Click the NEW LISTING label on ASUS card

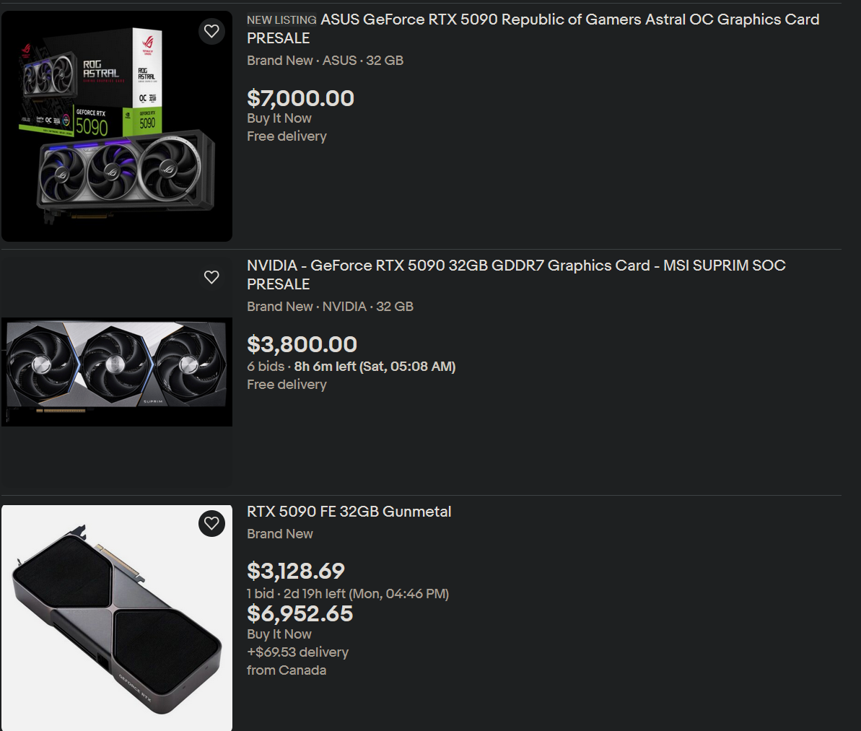pyautogui.click(x=281, y=19)
